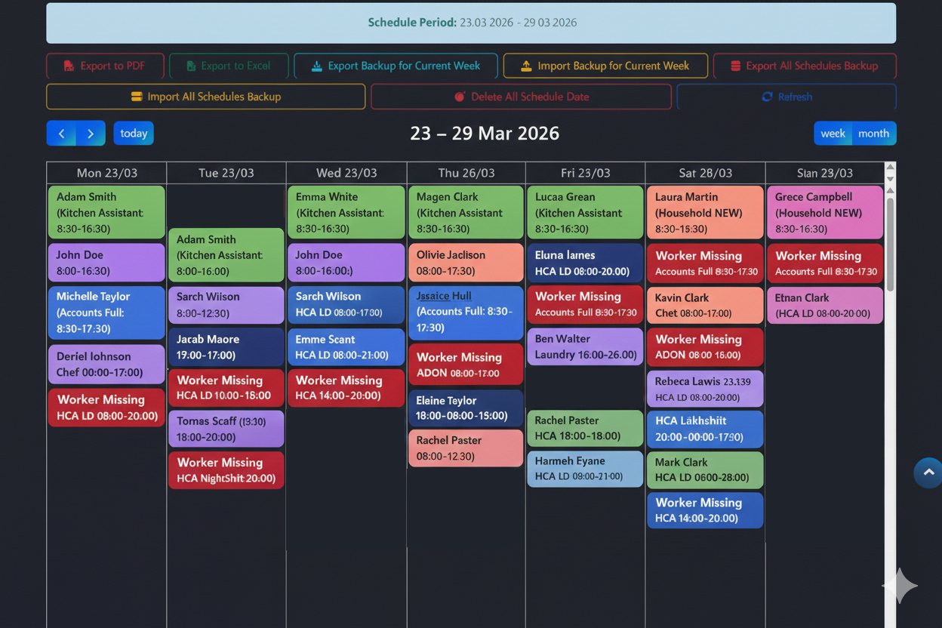The image size is (942, 628).
Task: Click the PDF icon in Export to PDF
Action: pyautogui.click(x=69, y=66)
